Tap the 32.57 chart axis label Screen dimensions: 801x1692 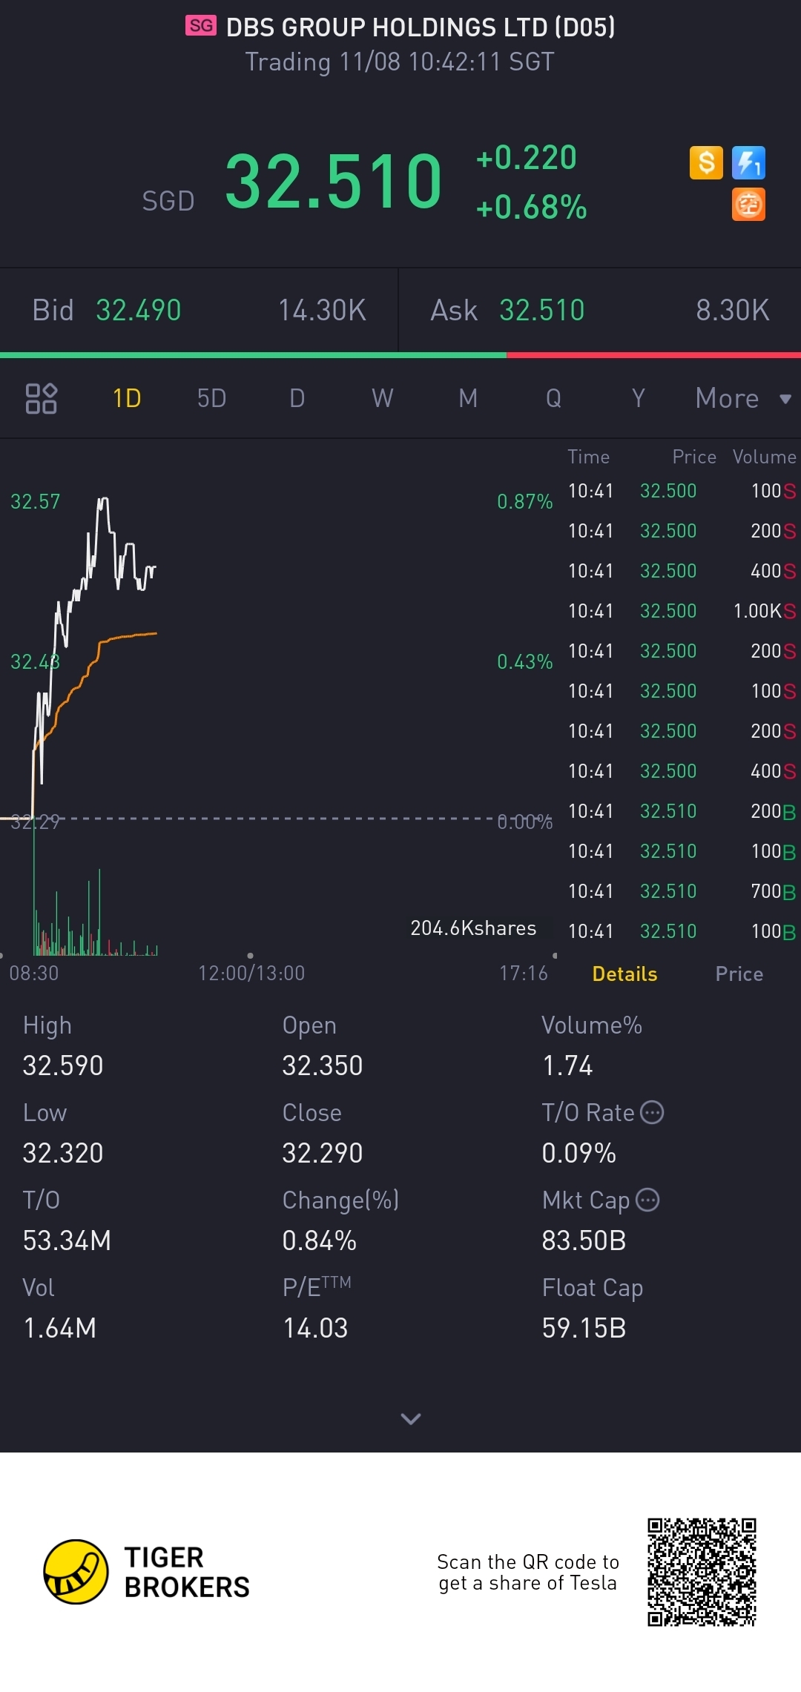click(x=35, y=502)
